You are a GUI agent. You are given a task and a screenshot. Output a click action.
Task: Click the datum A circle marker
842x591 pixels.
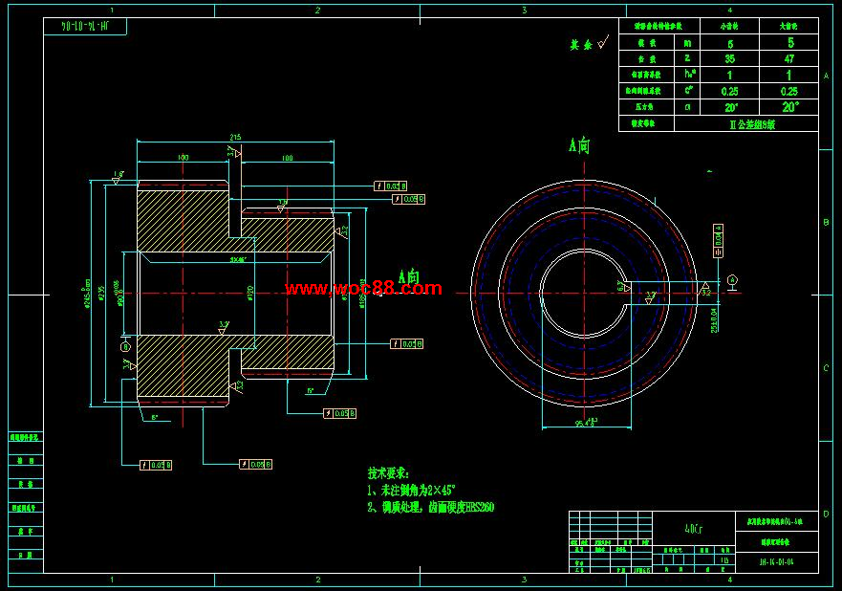pos(732,280)
